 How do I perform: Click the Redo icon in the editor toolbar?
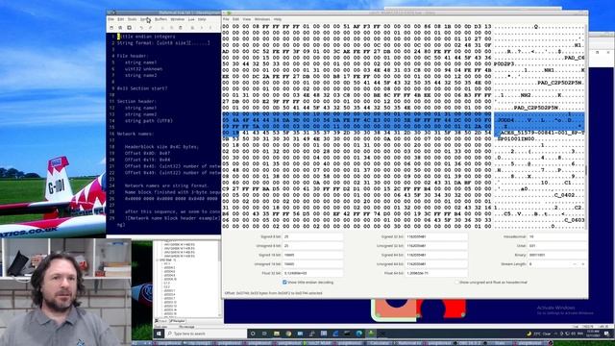point(150,28)
